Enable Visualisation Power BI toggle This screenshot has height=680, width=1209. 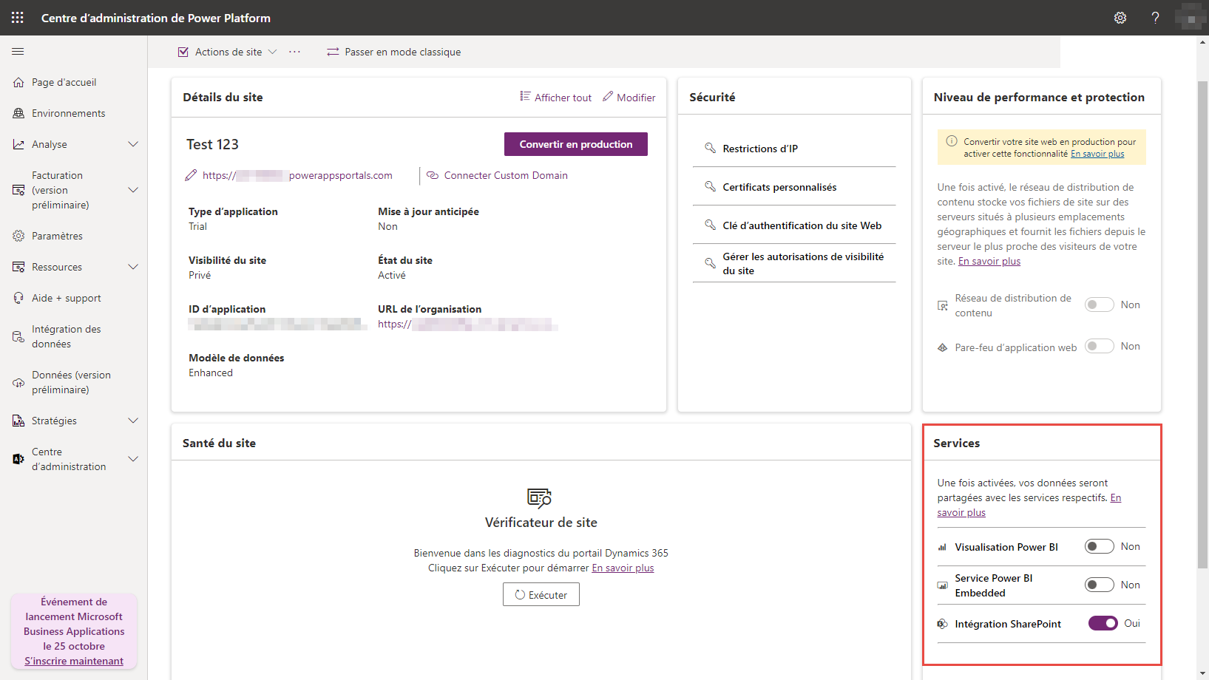tap(1100, 546)
